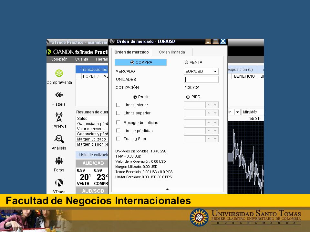
Task: Minimize the Orden de mercado dialog
Action: click(x=208, y=42)
